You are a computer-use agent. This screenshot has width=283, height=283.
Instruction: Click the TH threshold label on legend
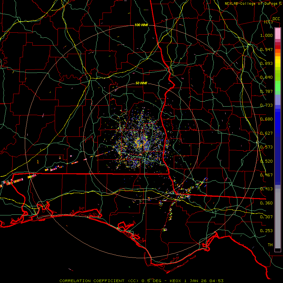point(270,245)
